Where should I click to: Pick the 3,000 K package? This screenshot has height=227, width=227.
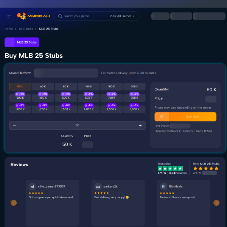point(134,109)
